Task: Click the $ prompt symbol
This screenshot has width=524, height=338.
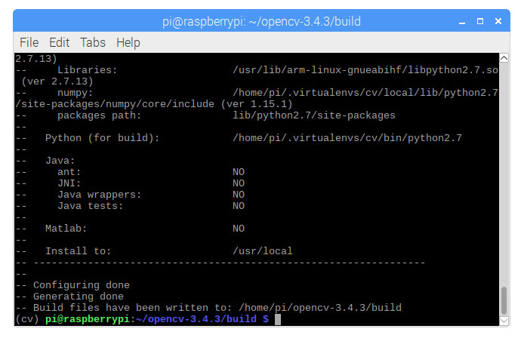Action: pos(266,319)
